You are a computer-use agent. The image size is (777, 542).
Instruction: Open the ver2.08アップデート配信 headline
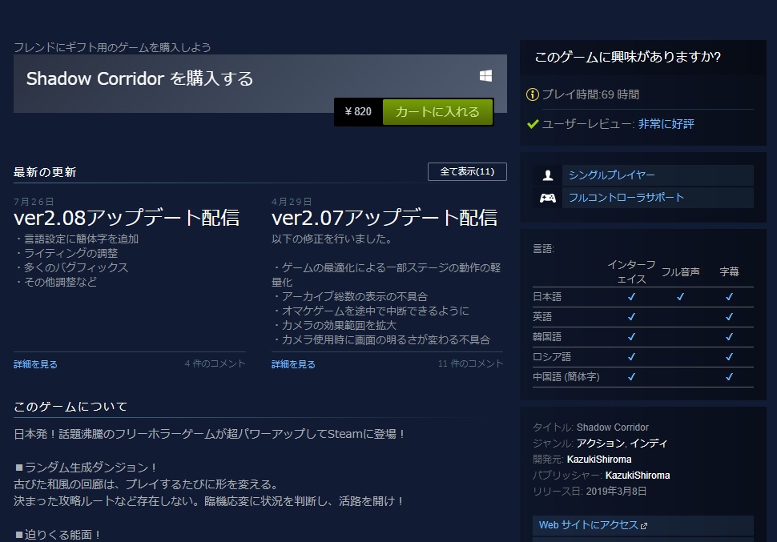coord(127,218)
